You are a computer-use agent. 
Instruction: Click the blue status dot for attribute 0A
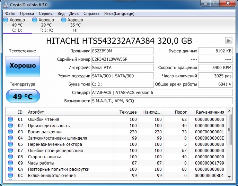pyautogui.click(x=10, y=169)
